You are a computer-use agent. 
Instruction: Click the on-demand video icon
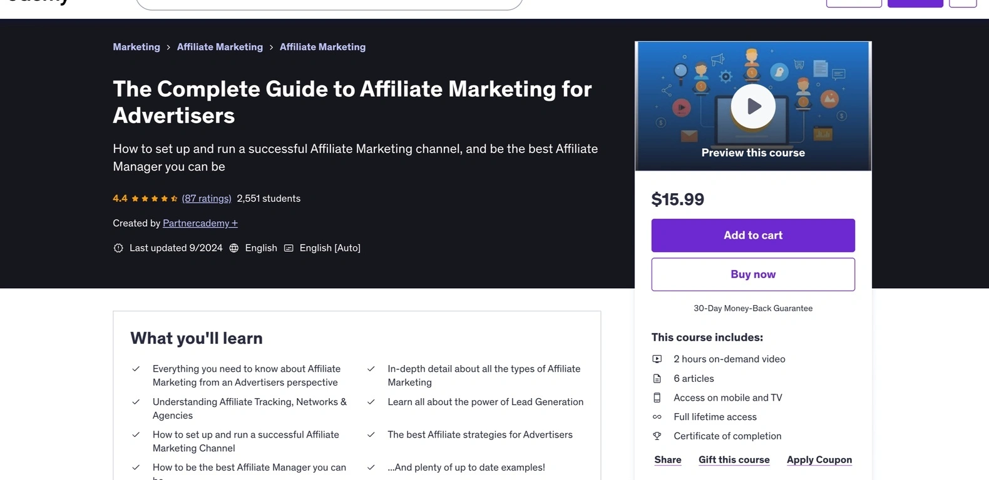(x=657, y=359)
